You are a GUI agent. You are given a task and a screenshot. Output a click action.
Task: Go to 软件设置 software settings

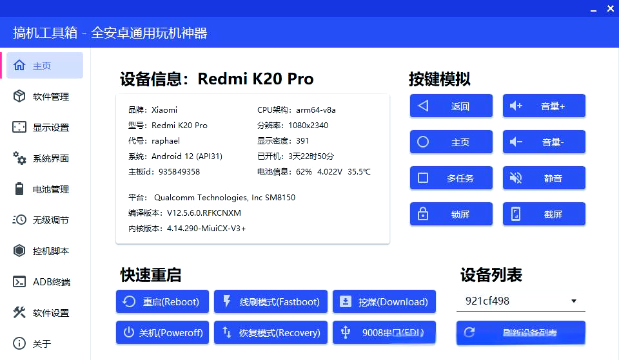44,313
